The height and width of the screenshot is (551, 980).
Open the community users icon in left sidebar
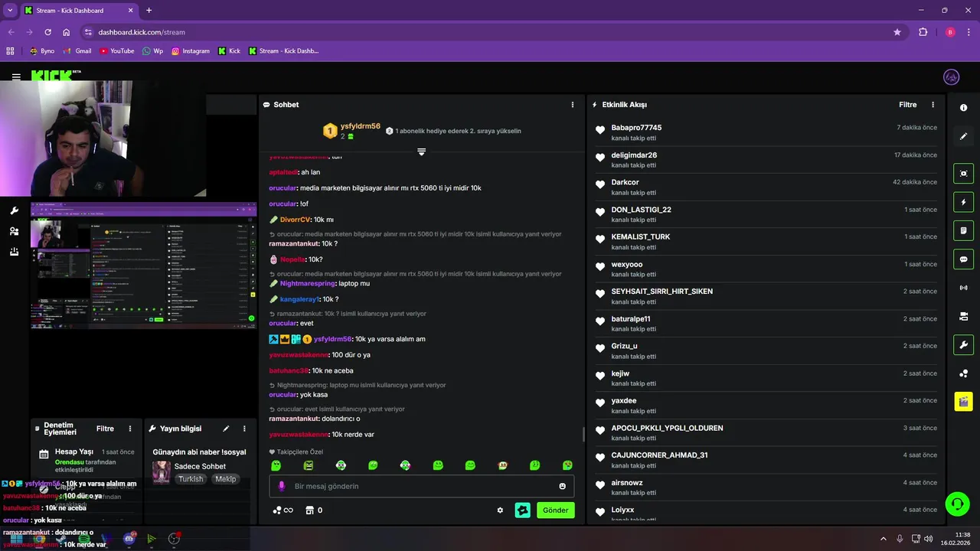[x=14, y=231]
